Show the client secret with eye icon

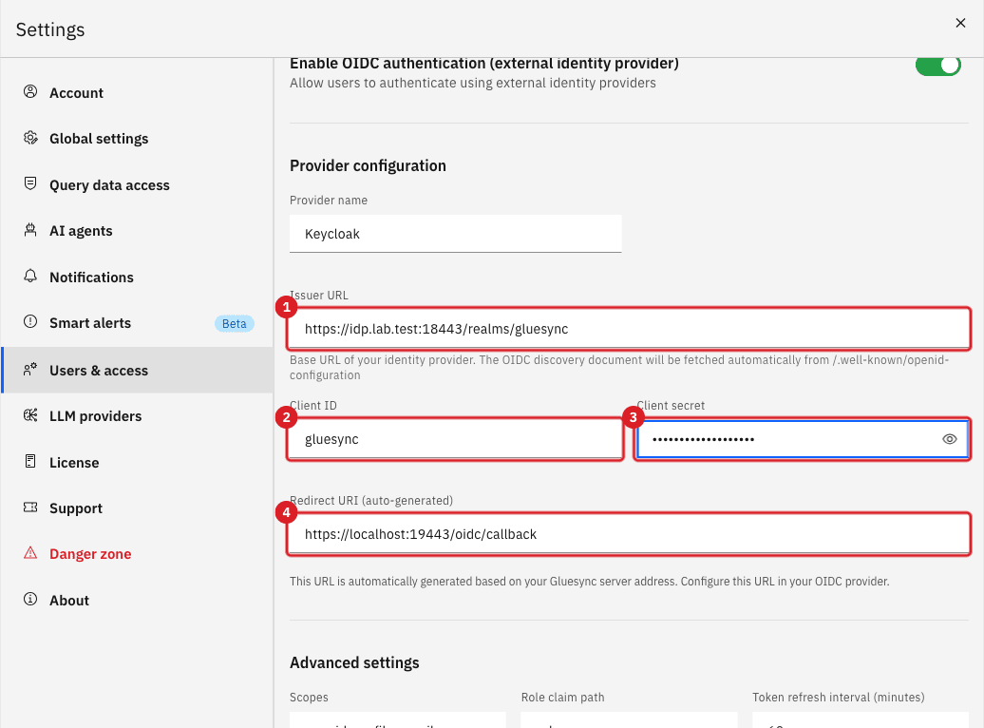(950, 439)
